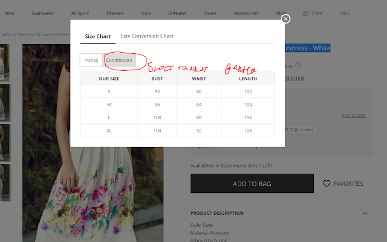Image resolution: width=387 pixels, height=242 pixels.
Task: Open the Shoes menu
Action: coord(210,13)
